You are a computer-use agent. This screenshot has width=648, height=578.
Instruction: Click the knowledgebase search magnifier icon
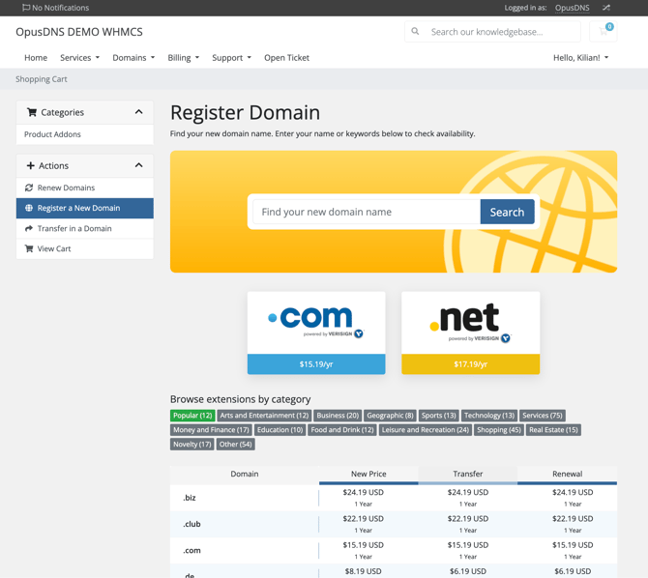pos(415,31)
